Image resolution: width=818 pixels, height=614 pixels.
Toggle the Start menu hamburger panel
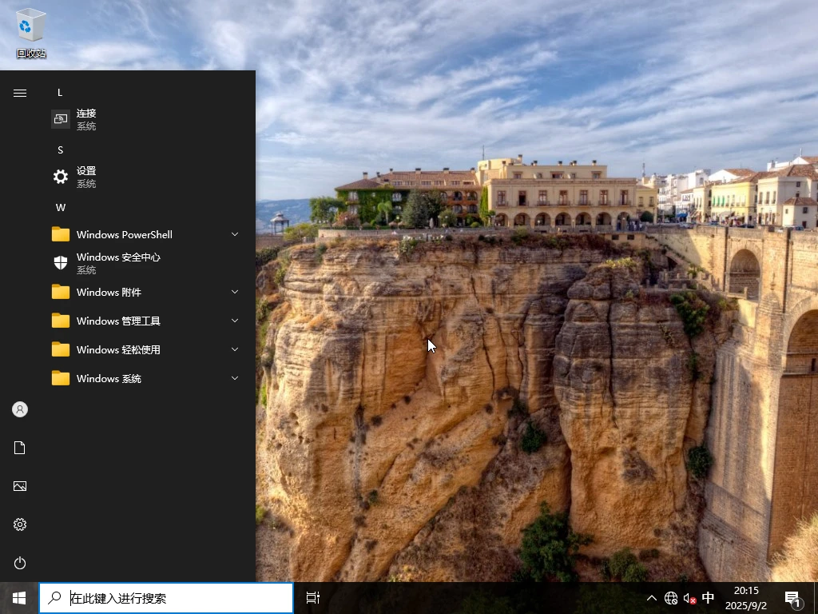coord(19,92)
